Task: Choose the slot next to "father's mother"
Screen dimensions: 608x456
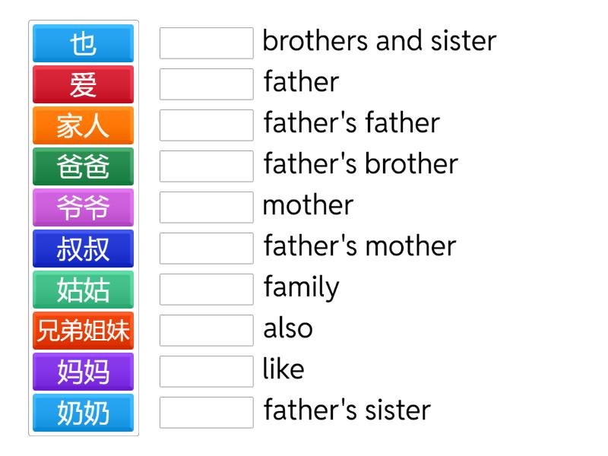Action: coord(206,249)
